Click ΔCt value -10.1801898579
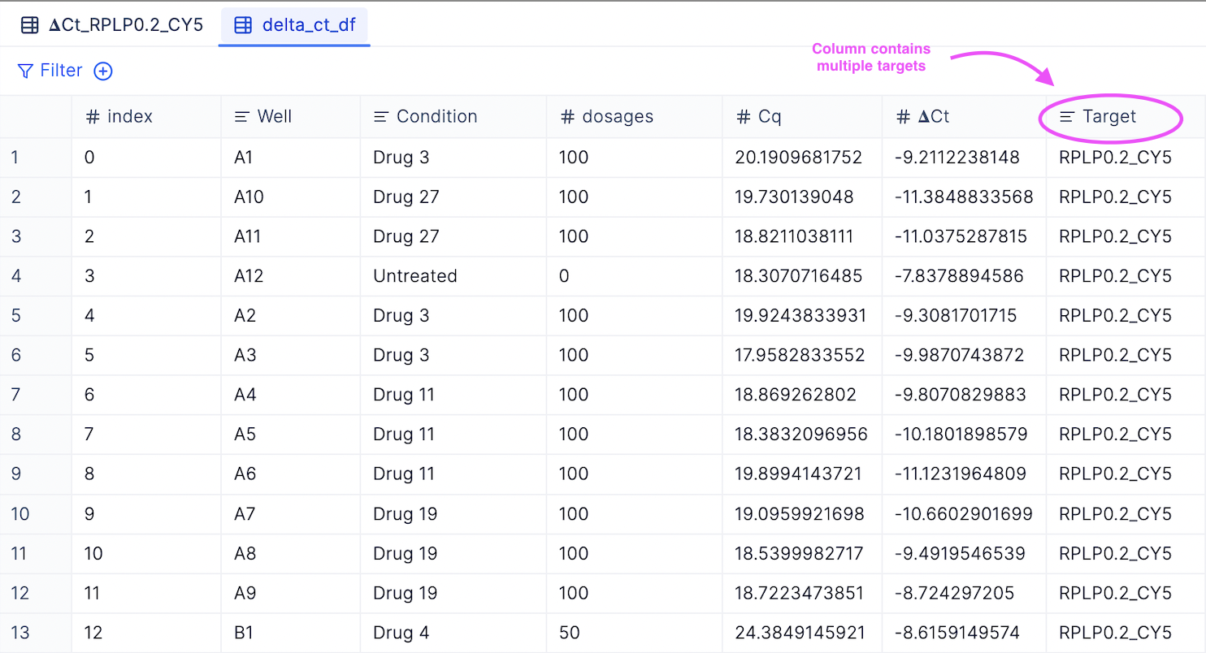 964,435
